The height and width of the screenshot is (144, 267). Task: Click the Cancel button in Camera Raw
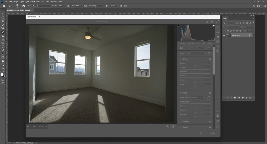point(212,133)
